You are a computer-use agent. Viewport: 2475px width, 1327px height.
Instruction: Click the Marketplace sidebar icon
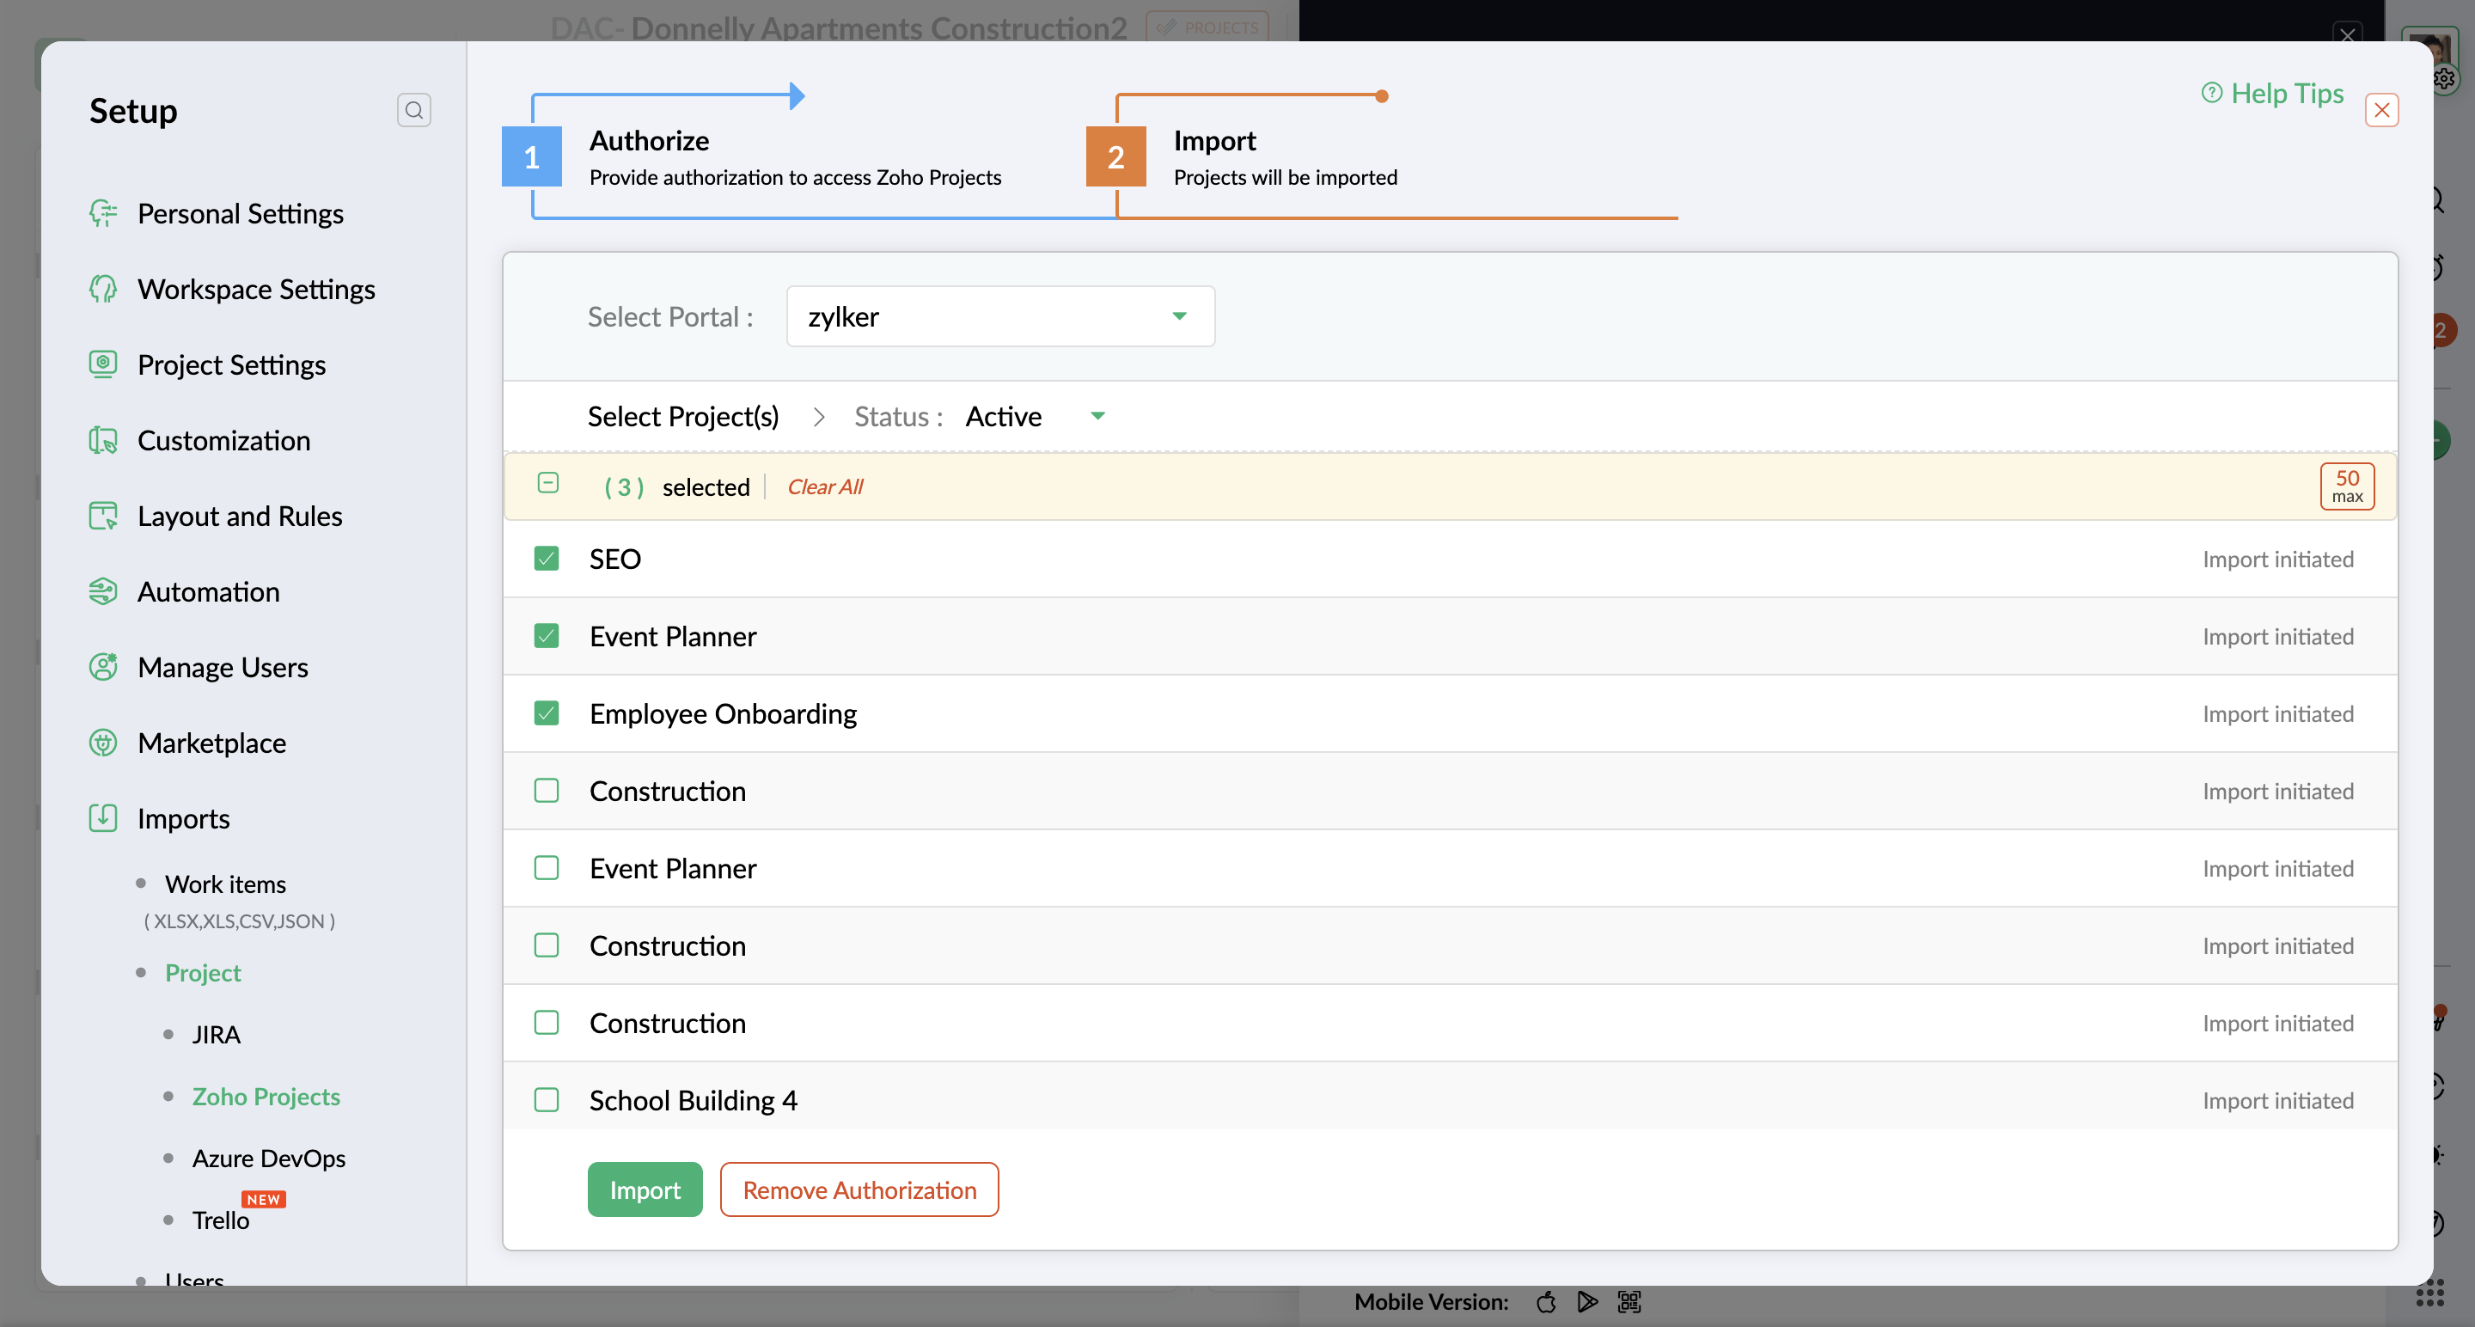coord(103,743)
